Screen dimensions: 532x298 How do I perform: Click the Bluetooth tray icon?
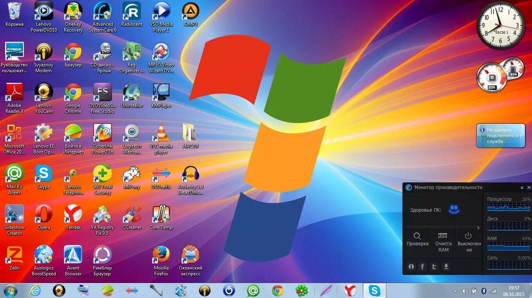click(x=483, y=291)
